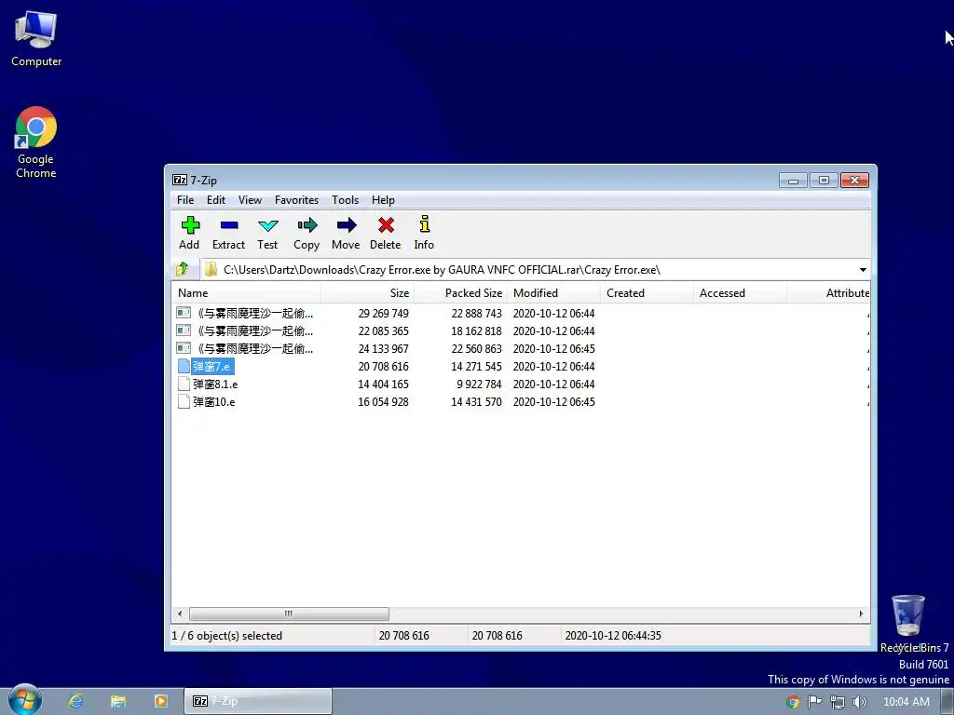Image resolution: width=954 pixels, height=715 pixels.
Task: Select the file icon of 弹窗10.e
Action: [x=184, y=402]
